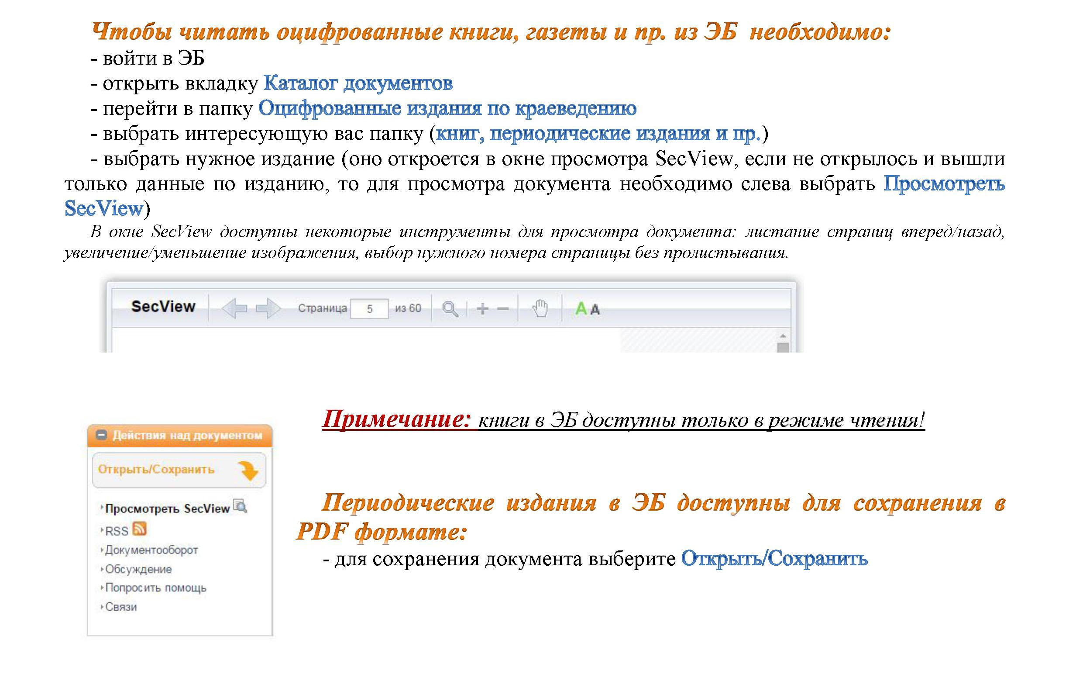Click the SecView preview magnifier icon
Viewport: 1083px width, 678px height.
tap(240, 506)
